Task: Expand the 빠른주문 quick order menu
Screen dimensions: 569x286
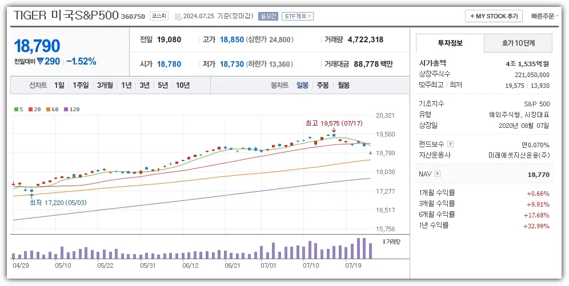Action: pyautogui.click(x=546, y=16)
